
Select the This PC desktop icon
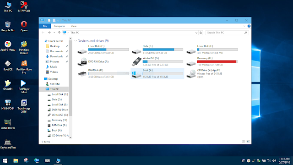point(8,7)
